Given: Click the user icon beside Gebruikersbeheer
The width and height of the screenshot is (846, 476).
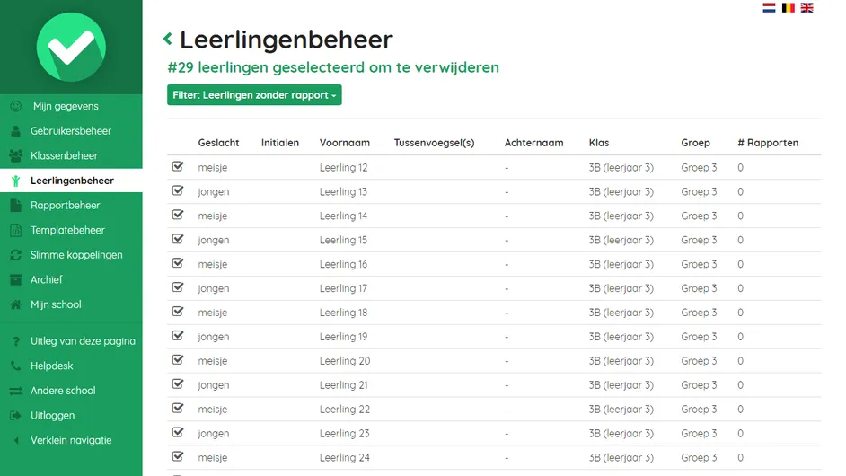Looking at the screenshot, I should pyautogui.click(x=15, y=131).
